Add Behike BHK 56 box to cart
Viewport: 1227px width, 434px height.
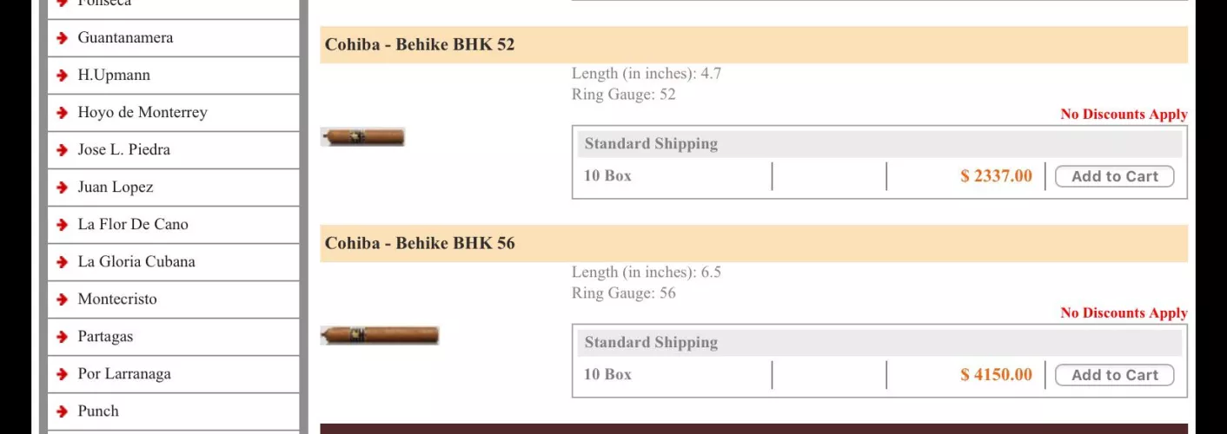coord(1114,375)
